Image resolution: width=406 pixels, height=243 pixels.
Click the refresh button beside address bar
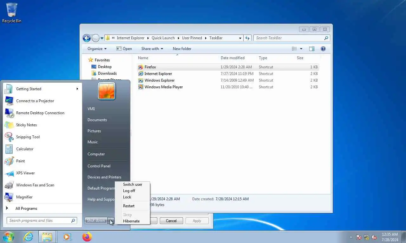247,38
